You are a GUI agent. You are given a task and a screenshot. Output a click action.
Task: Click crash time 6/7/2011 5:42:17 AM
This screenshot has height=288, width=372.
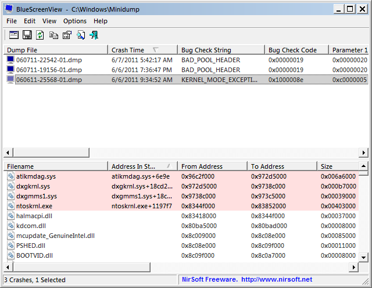142,60
